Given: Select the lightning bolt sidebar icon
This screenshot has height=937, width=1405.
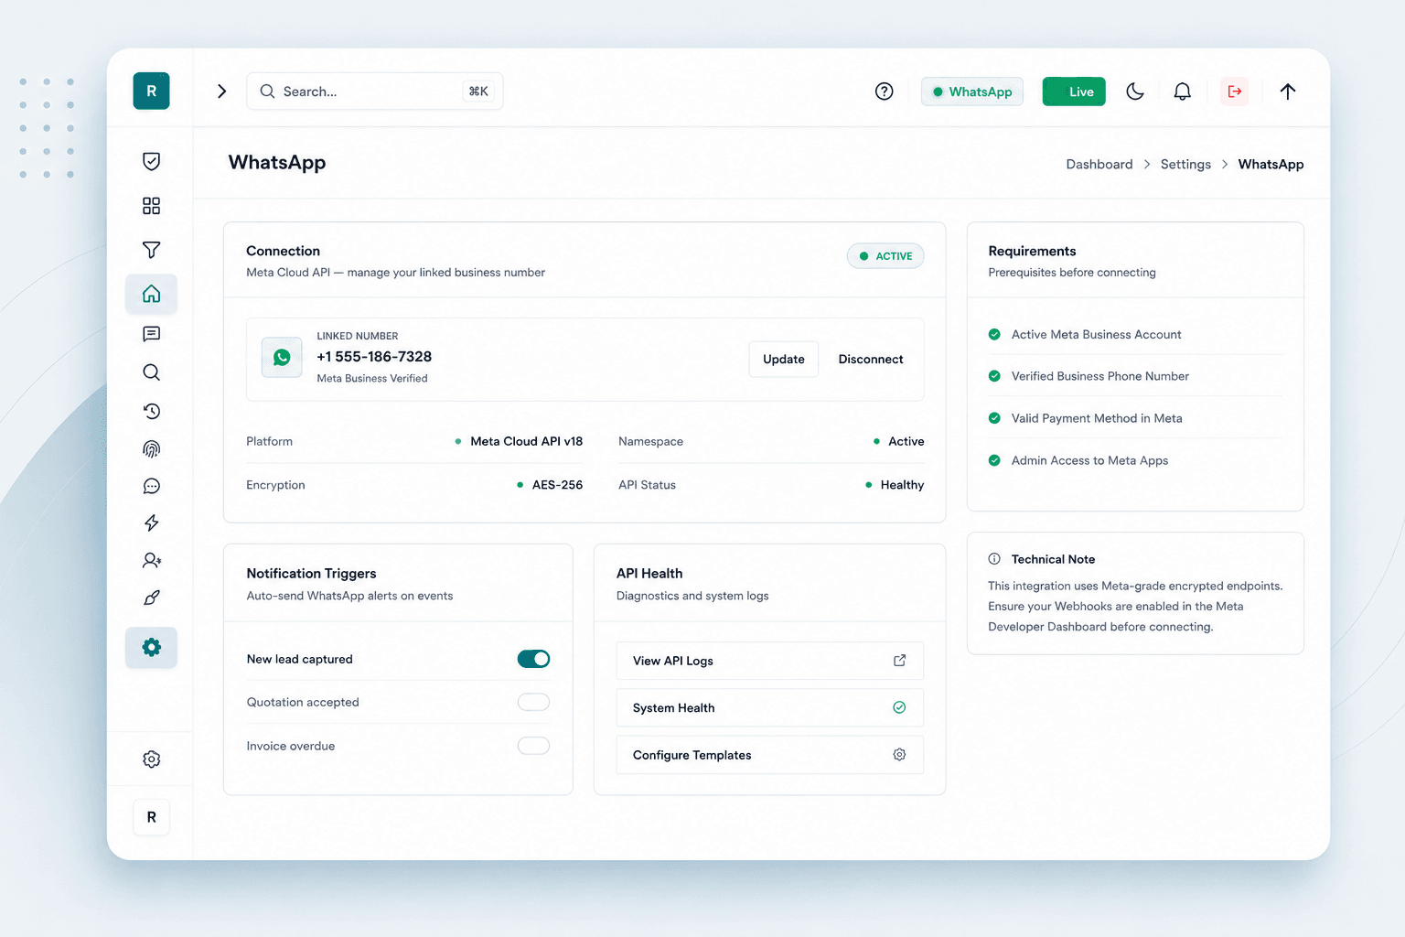Looking at the screenshot, I should pyautogui.click(x=152, y=522).
